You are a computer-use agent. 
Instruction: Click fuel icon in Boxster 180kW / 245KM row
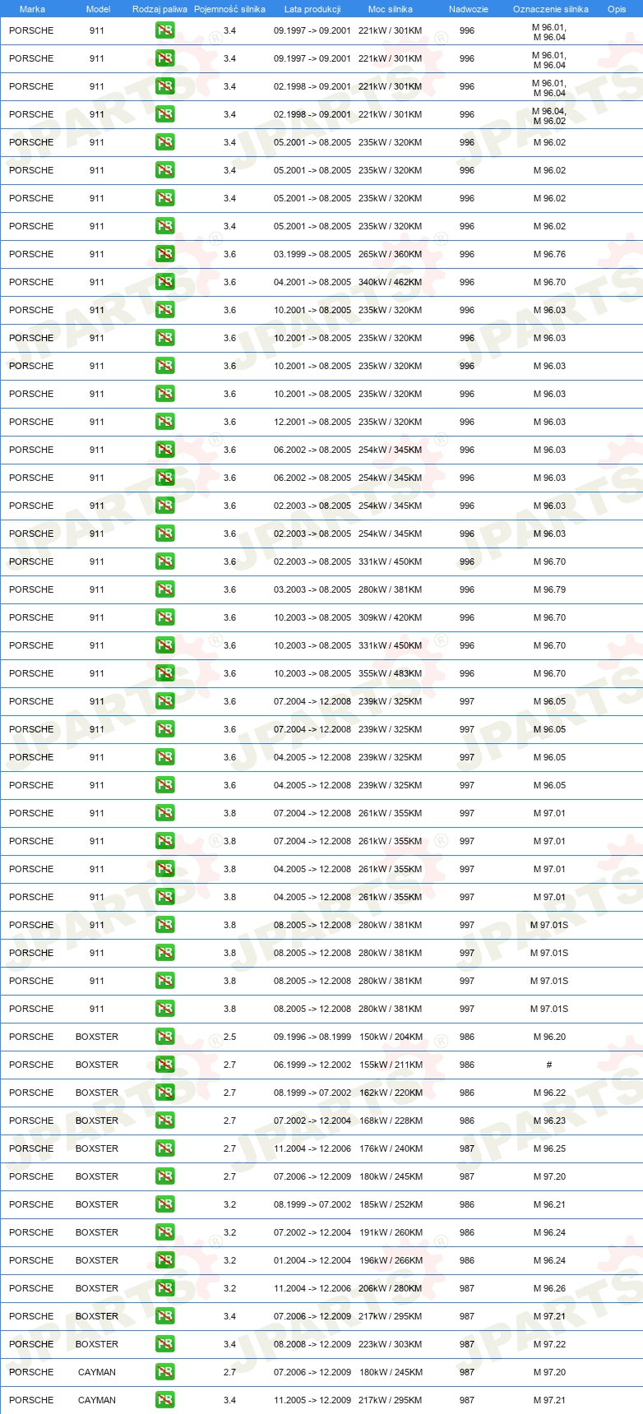point(164,1176)
